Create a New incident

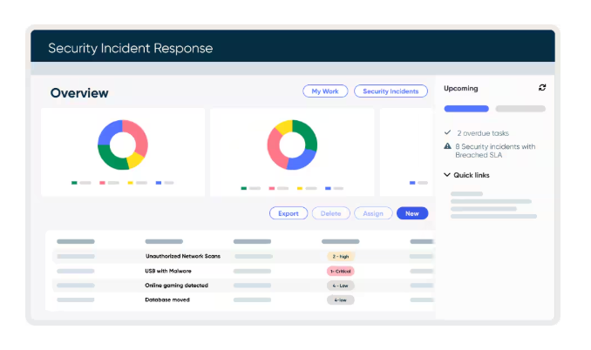pyautogui.click(x=411, y=213)
